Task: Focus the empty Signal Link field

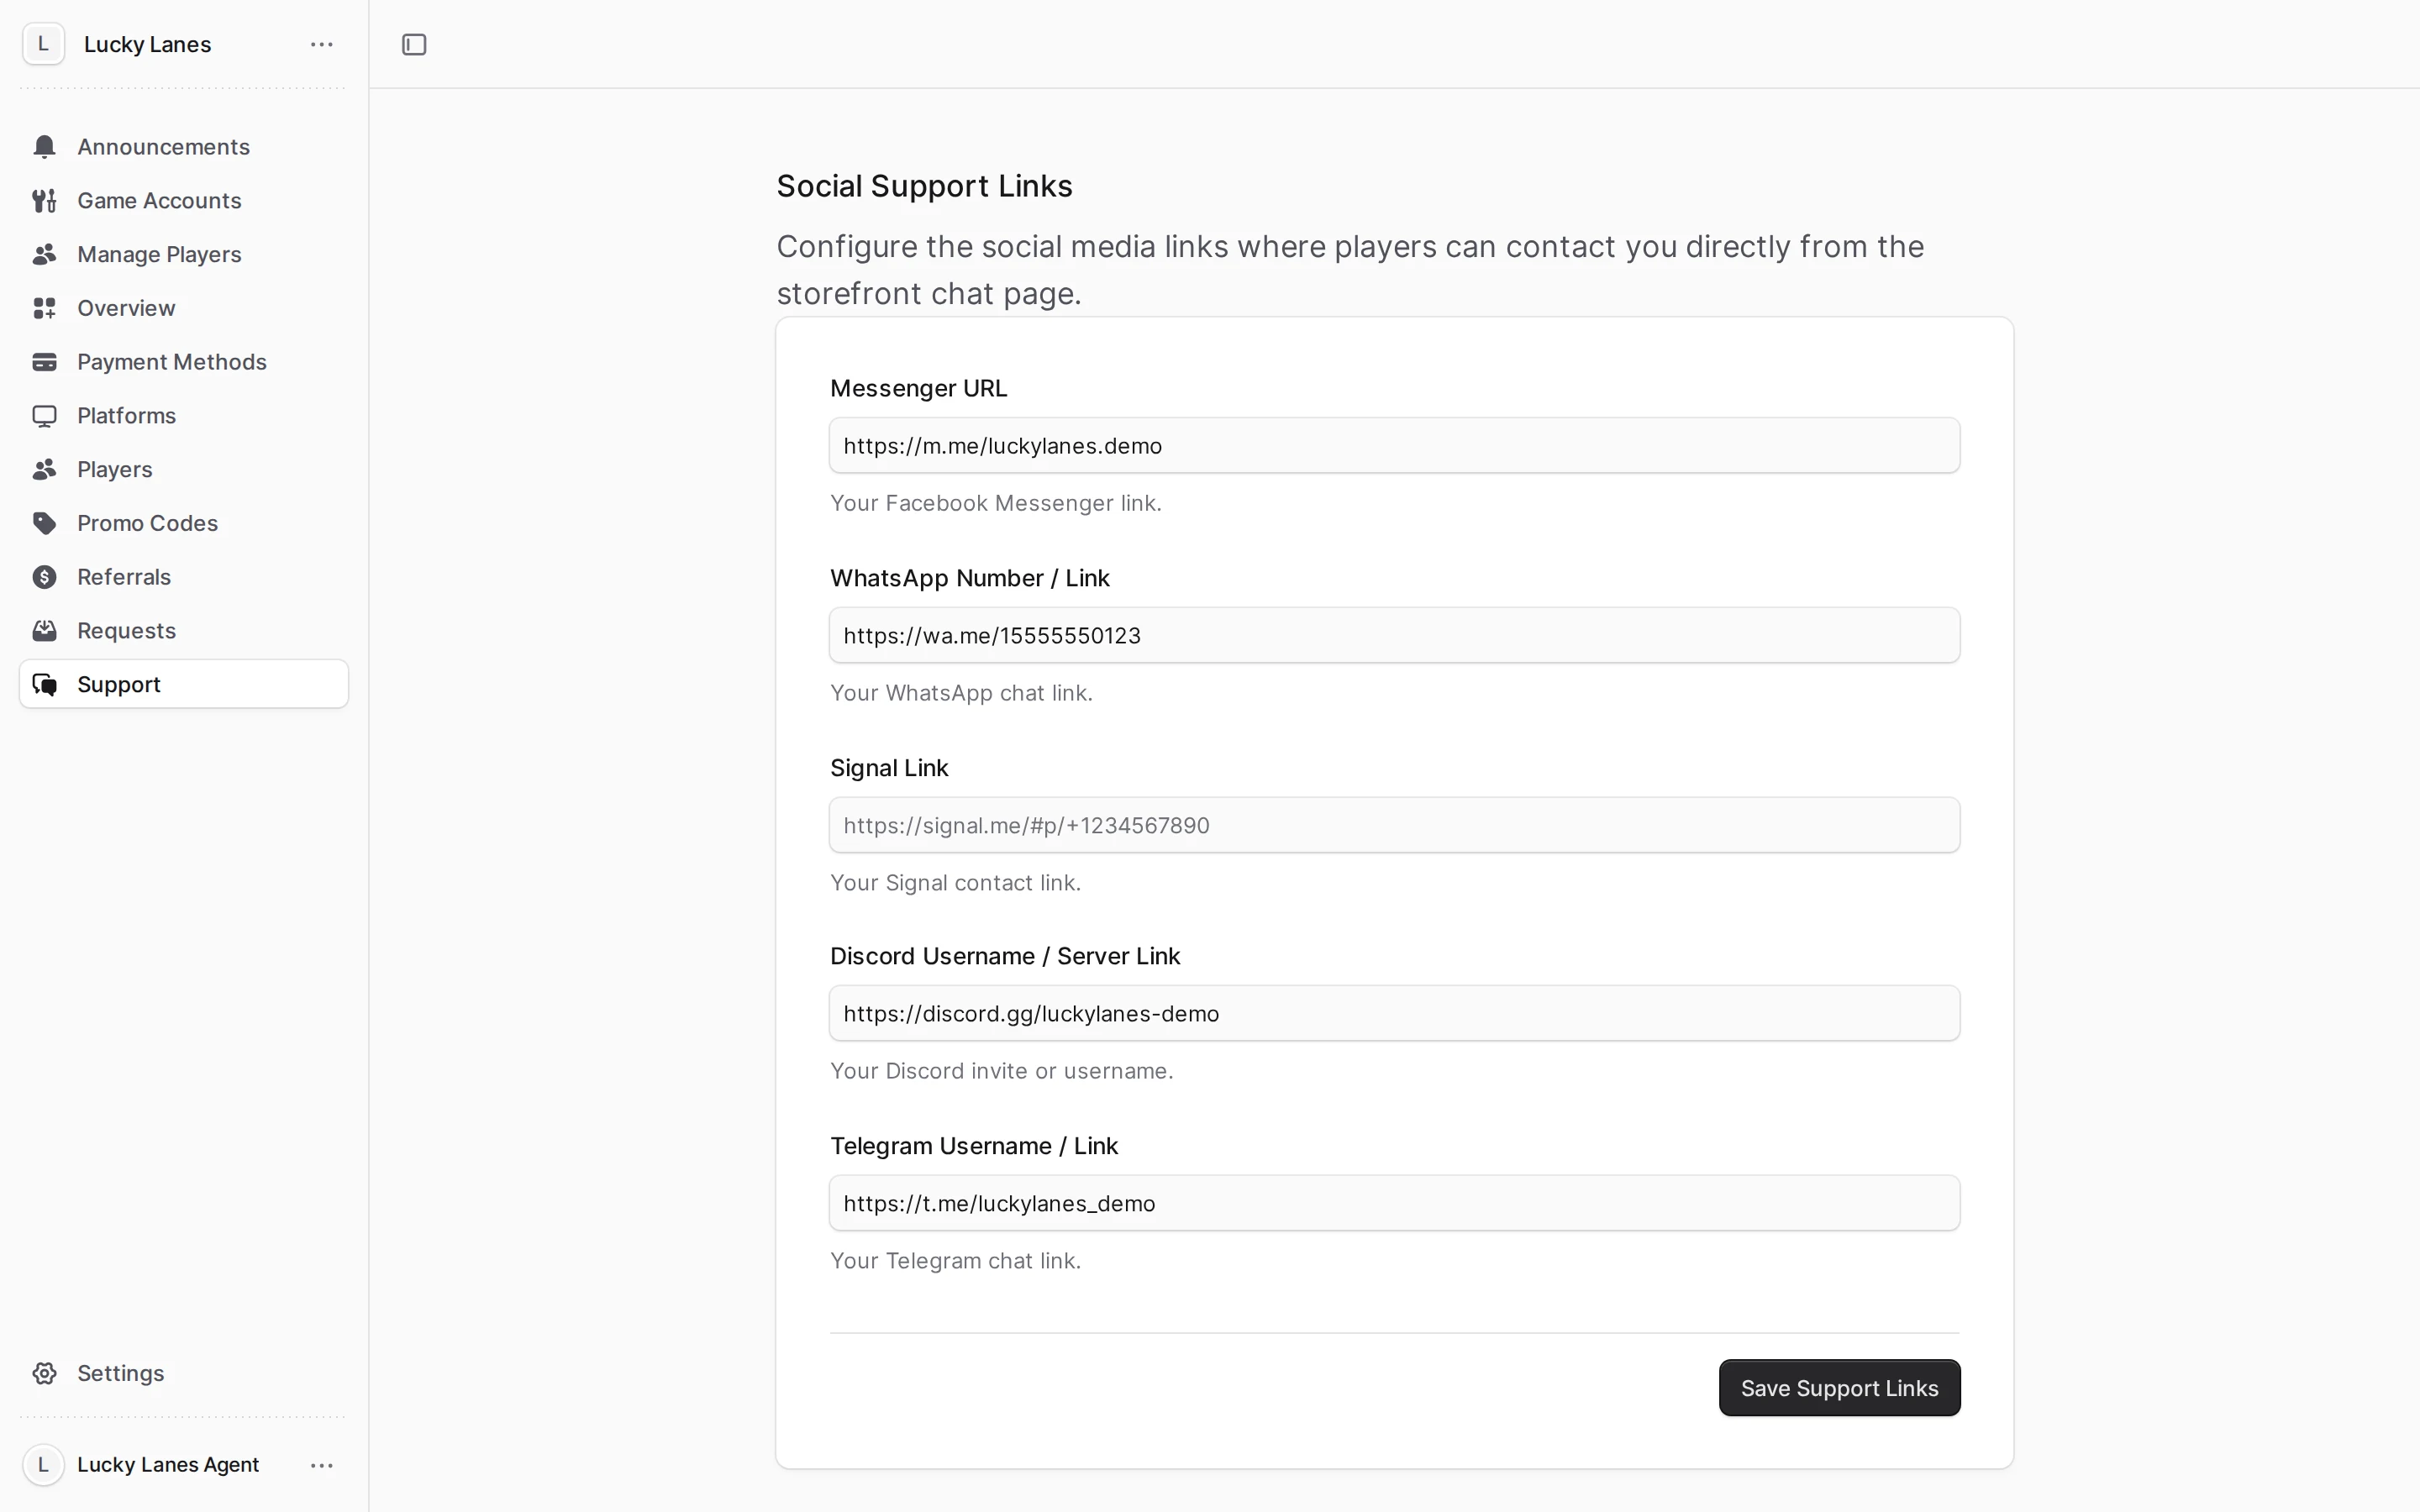Action: tap(1394, 826)
